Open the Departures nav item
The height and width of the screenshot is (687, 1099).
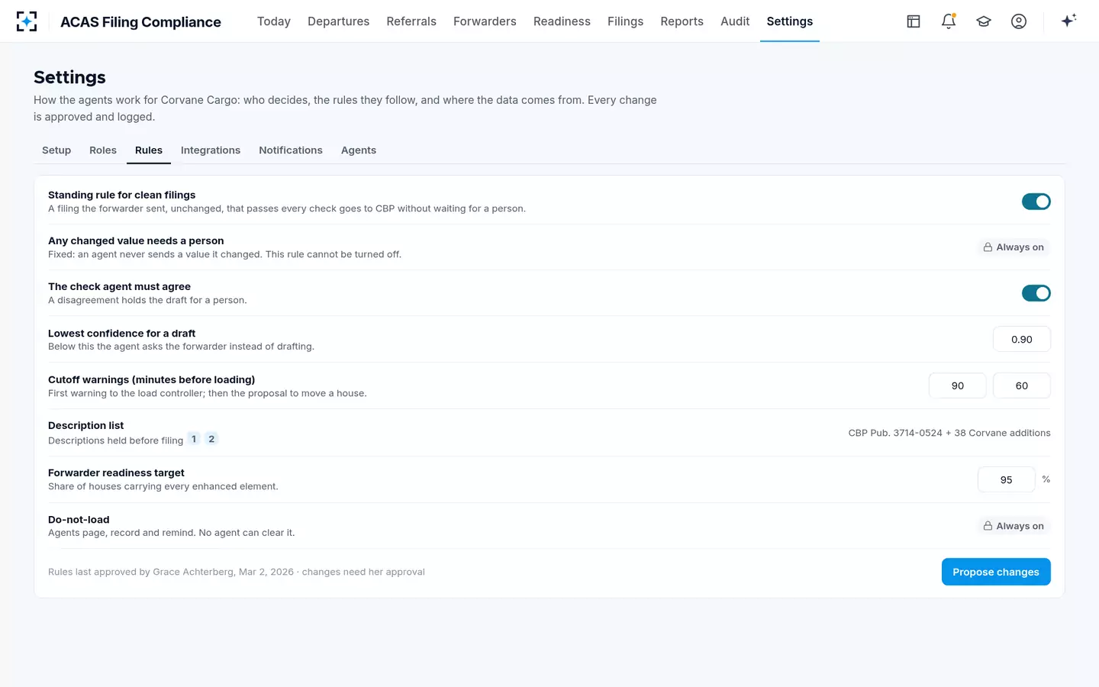(x=338, y=21)
